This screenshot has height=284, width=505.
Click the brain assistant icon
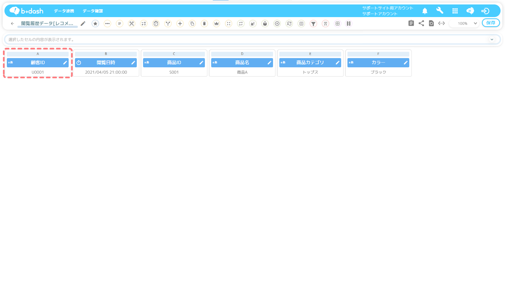(x=470, y=11)
